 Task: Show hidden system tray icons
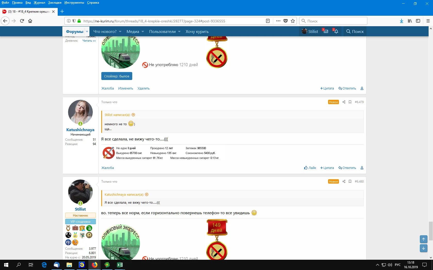click(377, 265)
